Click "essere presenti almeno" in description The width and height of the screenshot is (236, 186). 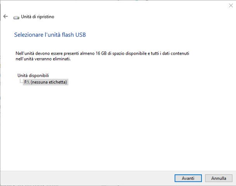pos(72,53)
